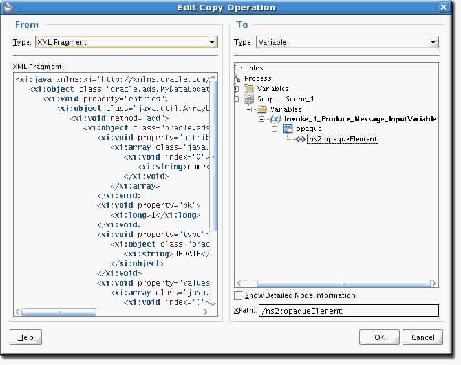This screenshot has width=461, height=365.
Task: Click the xi:void property="values line
Action: pyautogui.click(x=153, y=283)
